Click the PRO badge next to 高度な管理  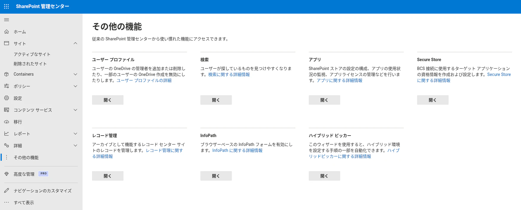point(44,174)
